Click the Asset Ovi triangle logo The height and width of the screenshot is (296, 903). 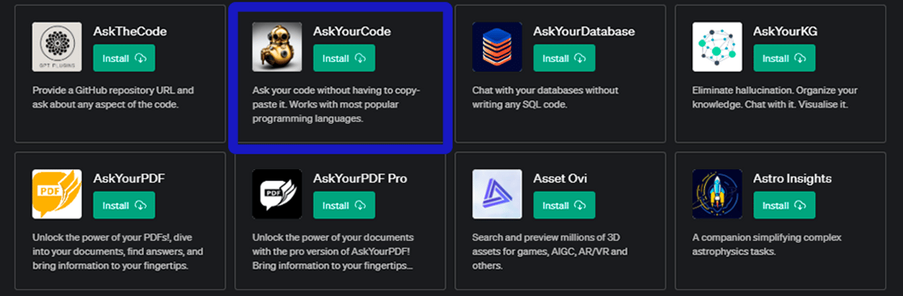point(497,194)
